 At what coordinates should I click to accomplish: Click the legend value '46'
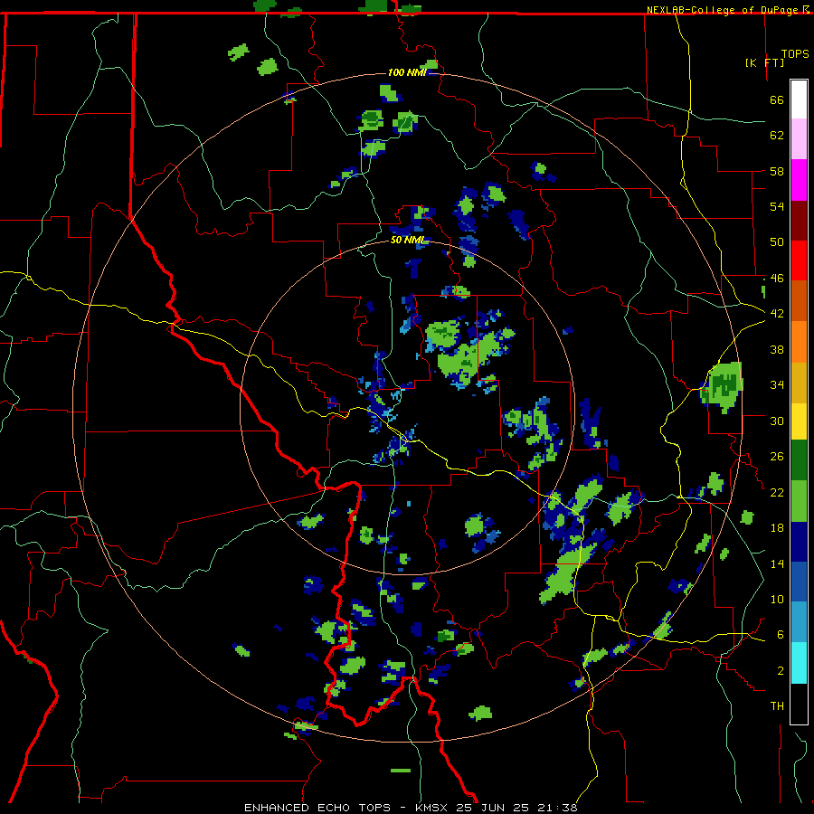pyautogui.click(x=777, y=279)
